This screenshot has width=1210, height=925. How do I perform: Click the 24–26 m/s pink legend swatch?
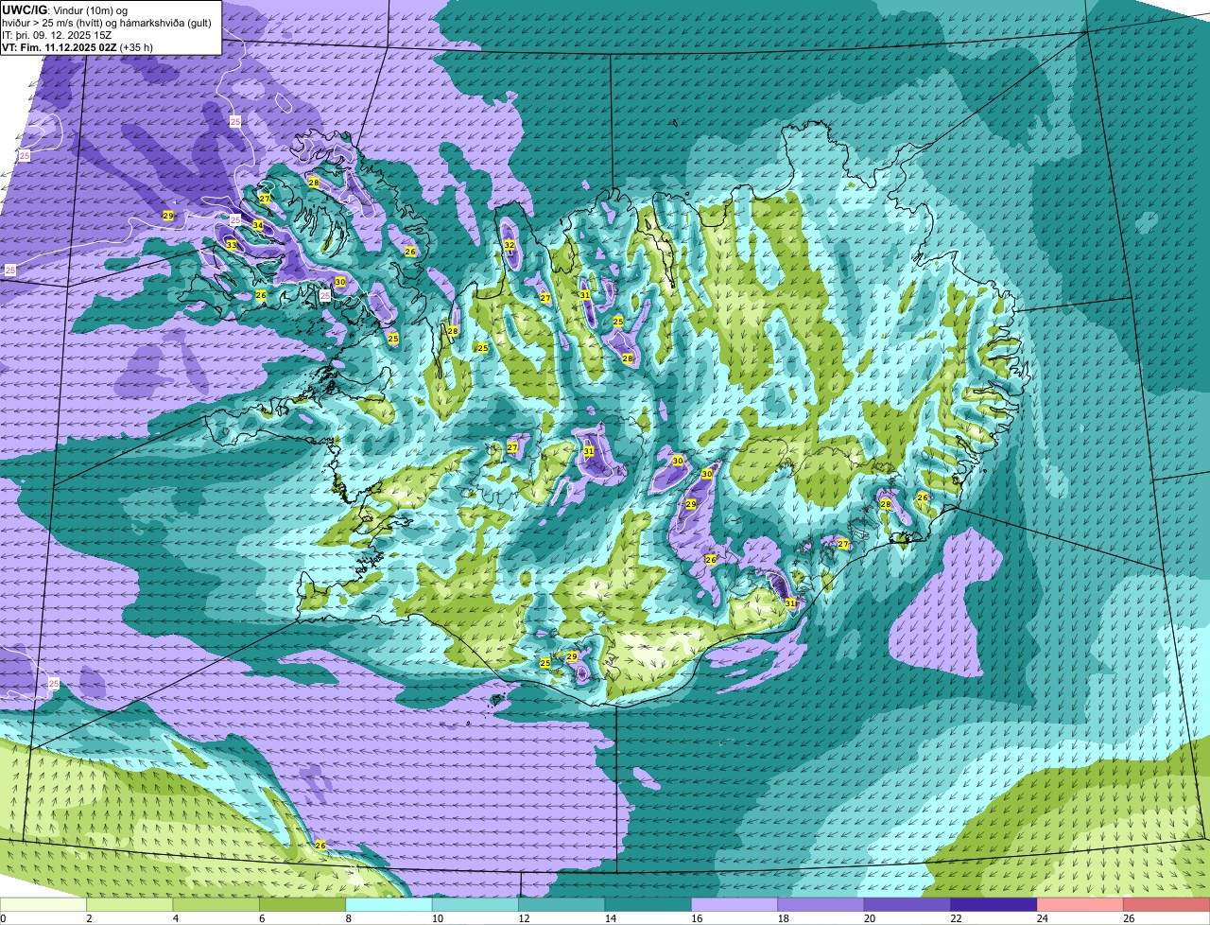click(x=1080, y=905)
